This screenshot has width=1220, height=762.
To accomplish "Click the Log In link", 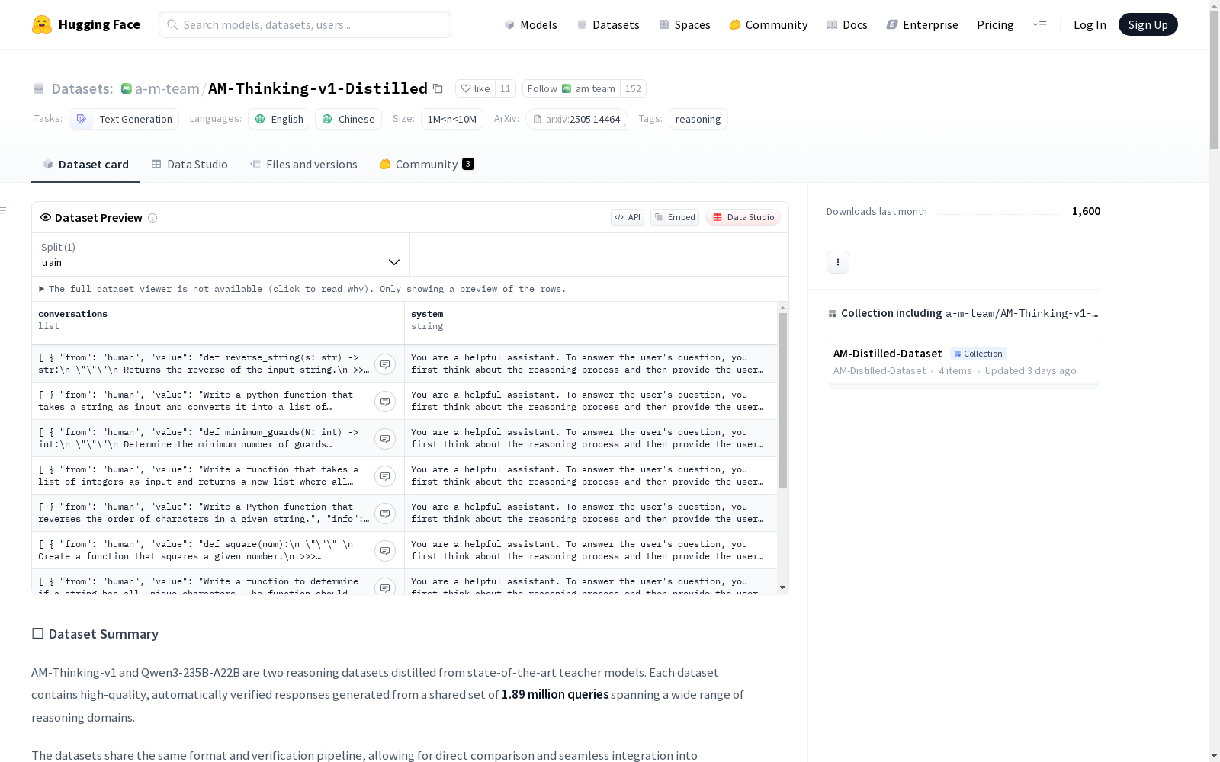I will (1090, 24).
